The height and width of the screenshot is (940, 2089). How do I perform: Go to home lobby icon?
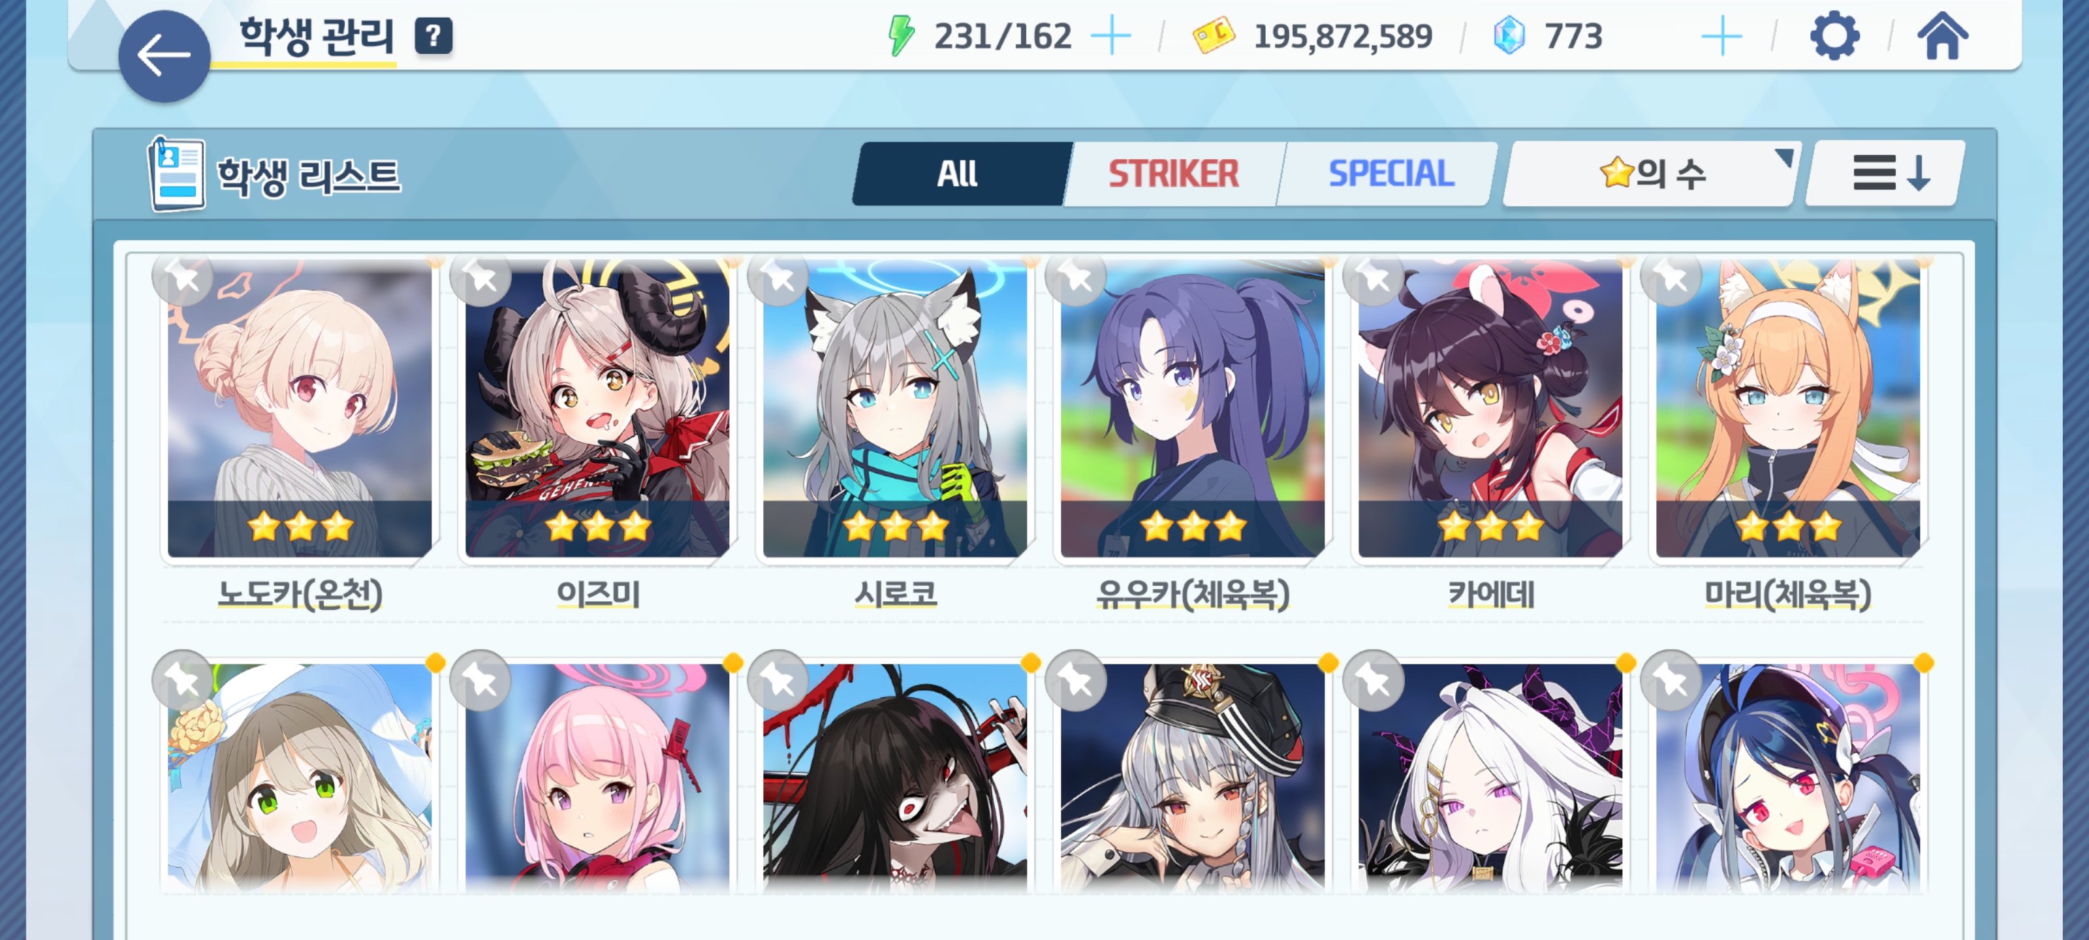tap(1942, 36)
